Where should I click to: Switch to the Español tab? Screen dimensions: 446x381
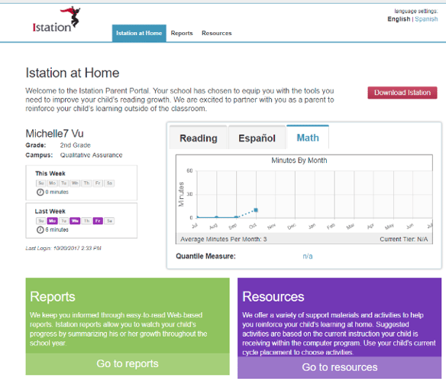coord(257,138)
